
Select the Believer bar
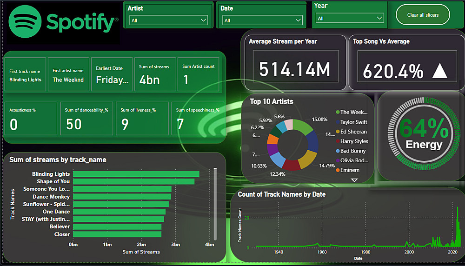point(117,226)
